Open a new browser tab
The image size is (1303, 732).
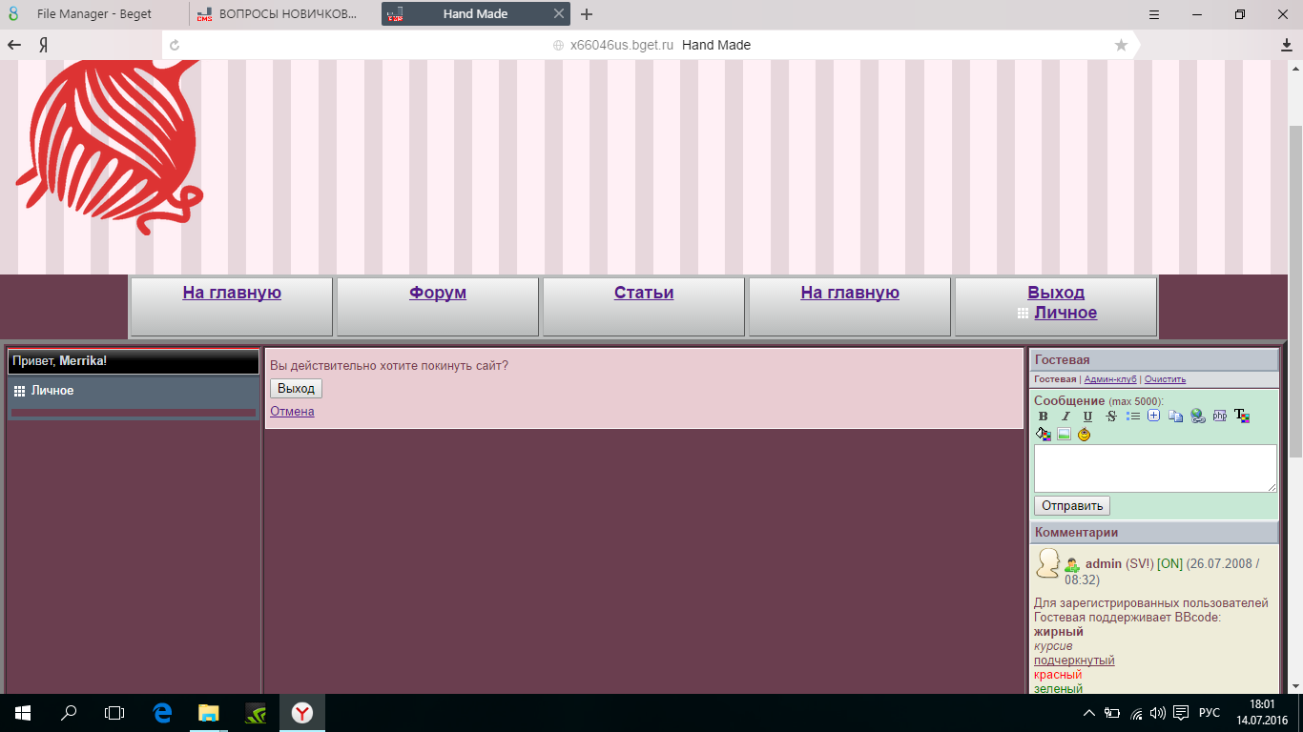click(587, 14)
